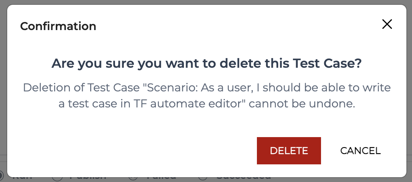Click the Confirmation dialog title

pos(58,26)
